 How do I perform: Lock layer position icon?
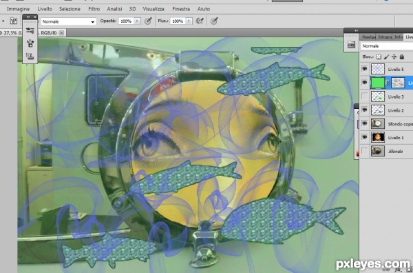[x=394, y=57]
